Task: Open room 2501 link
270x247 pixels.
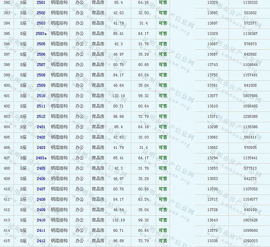Action: (41, 3)
